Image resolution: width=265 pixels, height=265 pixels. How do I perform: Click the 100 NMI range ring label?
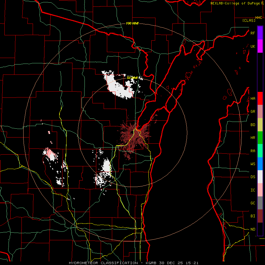click(132, 23)
